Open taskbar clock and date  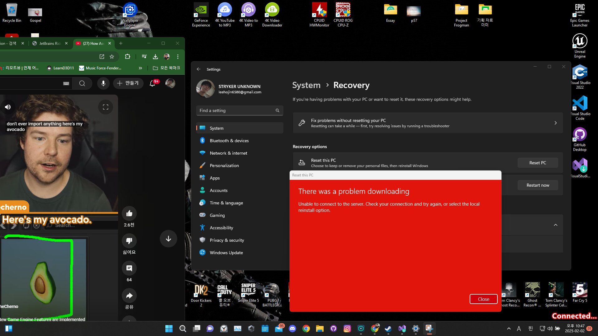point(575,329)
